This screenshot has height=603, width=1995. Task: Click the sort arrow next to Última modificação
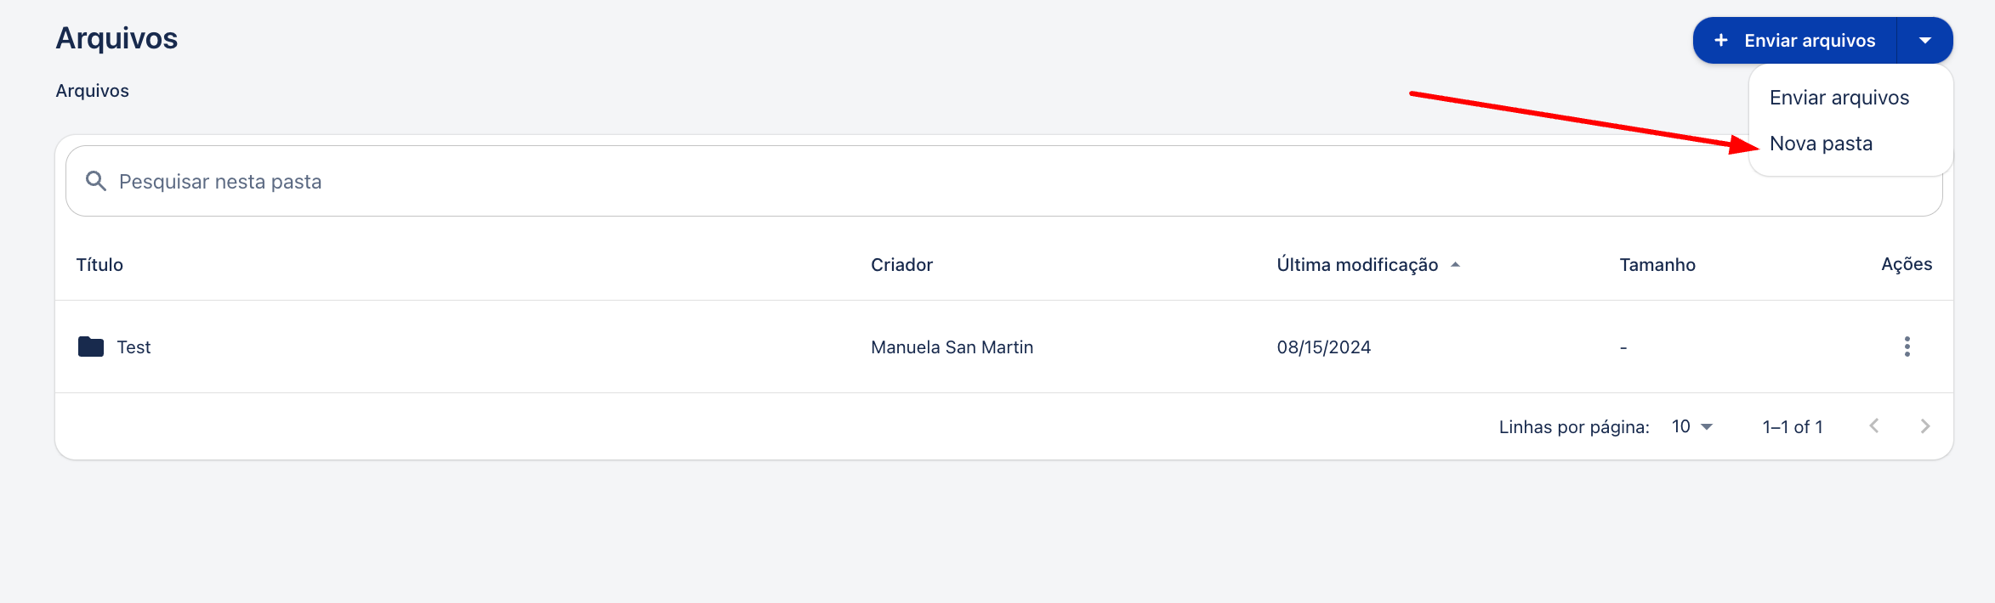(1456, 265)
